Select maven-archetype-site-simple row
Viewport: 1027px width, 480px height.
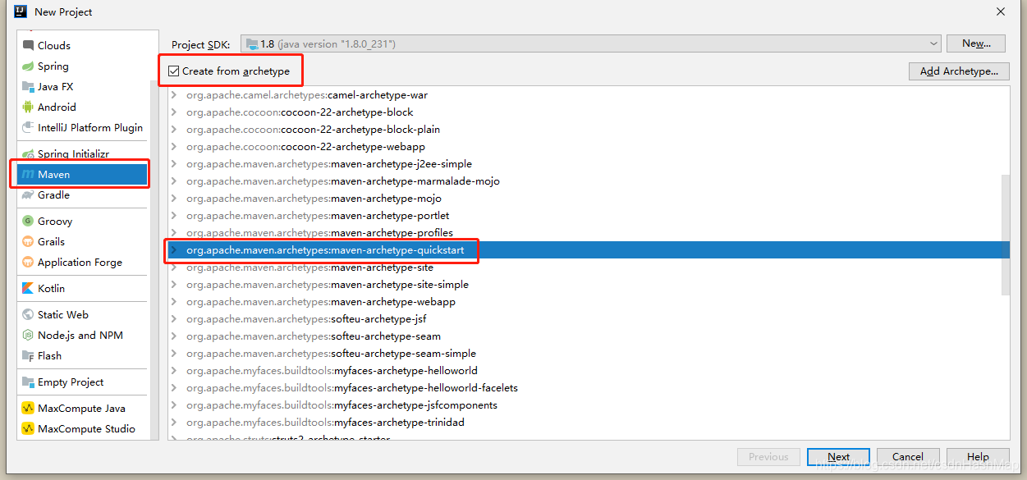tap(585, 285)
